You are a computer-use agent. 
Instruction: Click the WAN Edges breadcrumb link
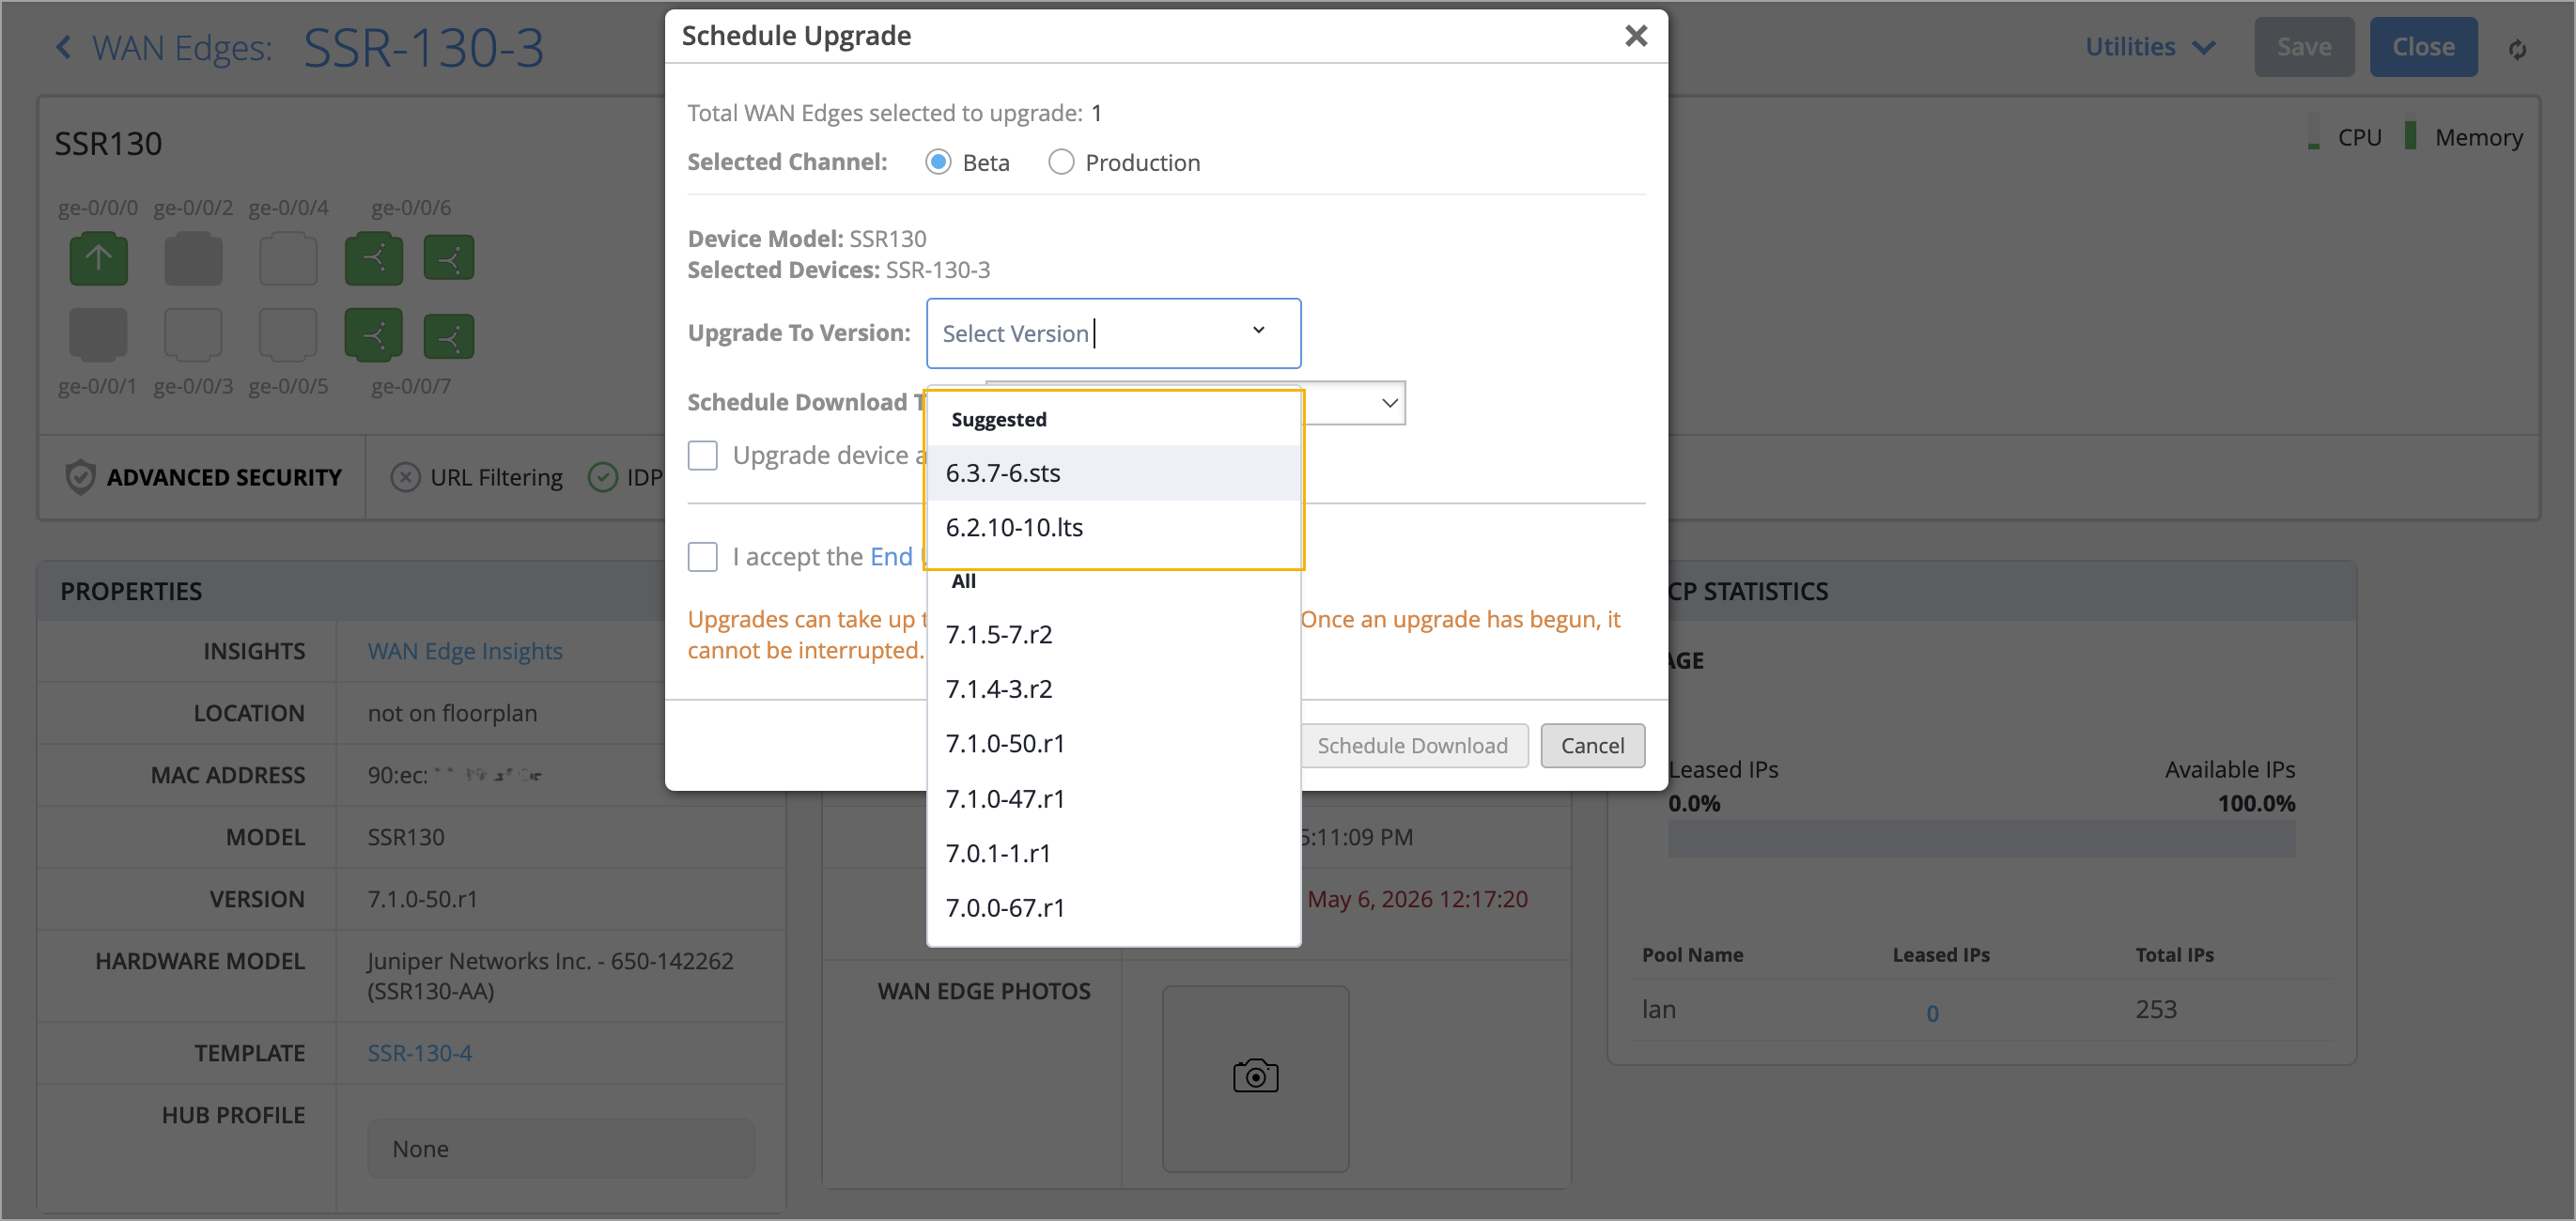click(x=182, y=47)
